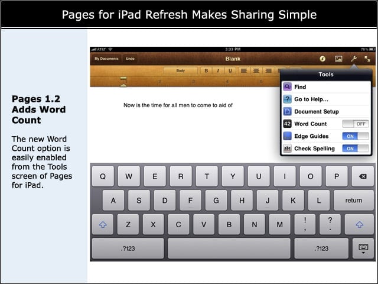This screenshot has height=284, width=378.
Task: Tap the G key
Action: (x=216, y=200)
